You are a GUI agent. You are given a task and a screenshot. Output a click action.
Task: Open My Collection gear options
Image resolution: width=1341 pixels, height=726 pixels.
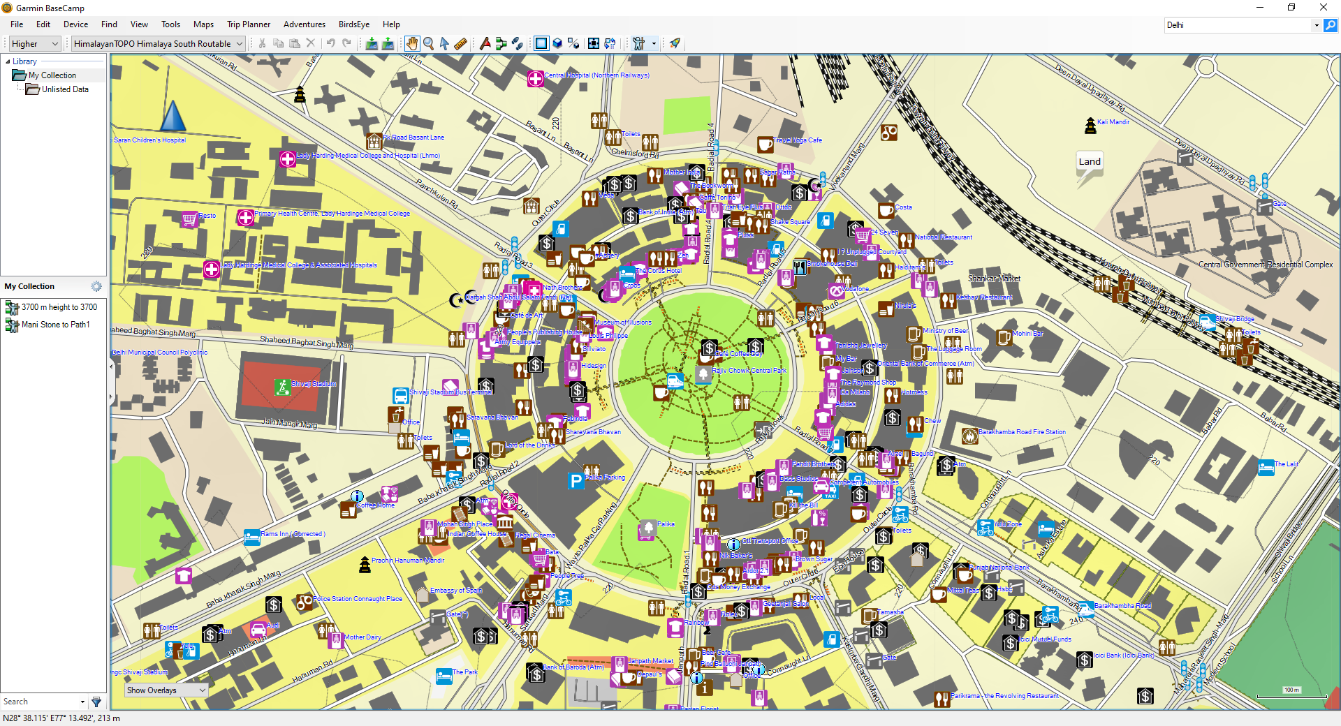96,286
